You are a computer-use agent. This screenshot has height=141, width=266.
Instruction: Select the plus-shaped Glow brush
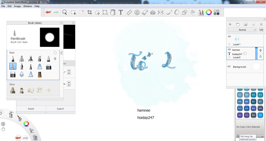(49, 90)
